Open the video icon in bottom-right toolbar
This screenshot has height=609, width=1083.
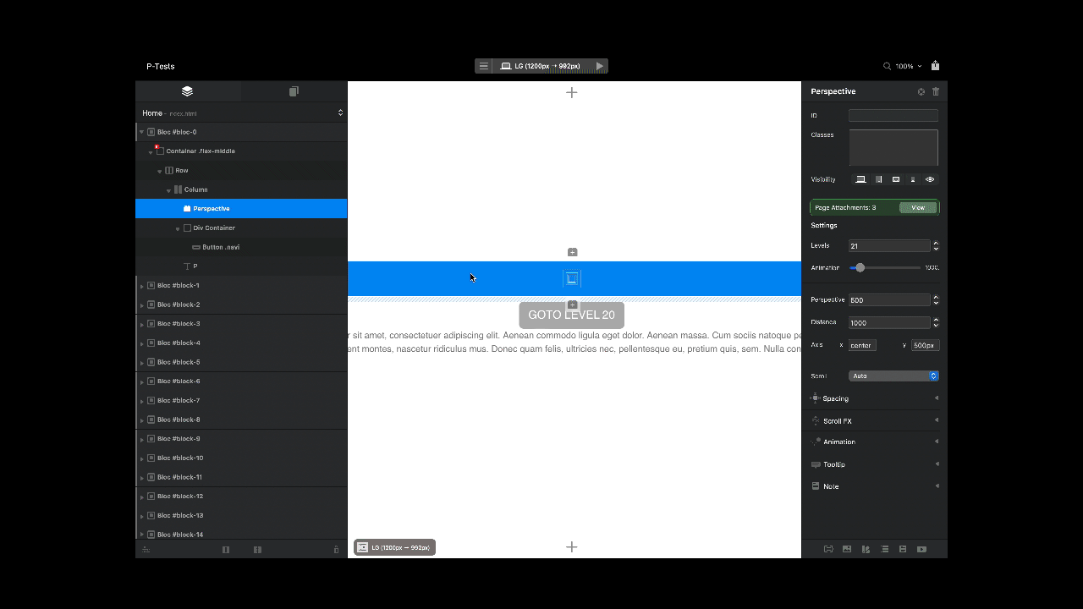(921, 549)
